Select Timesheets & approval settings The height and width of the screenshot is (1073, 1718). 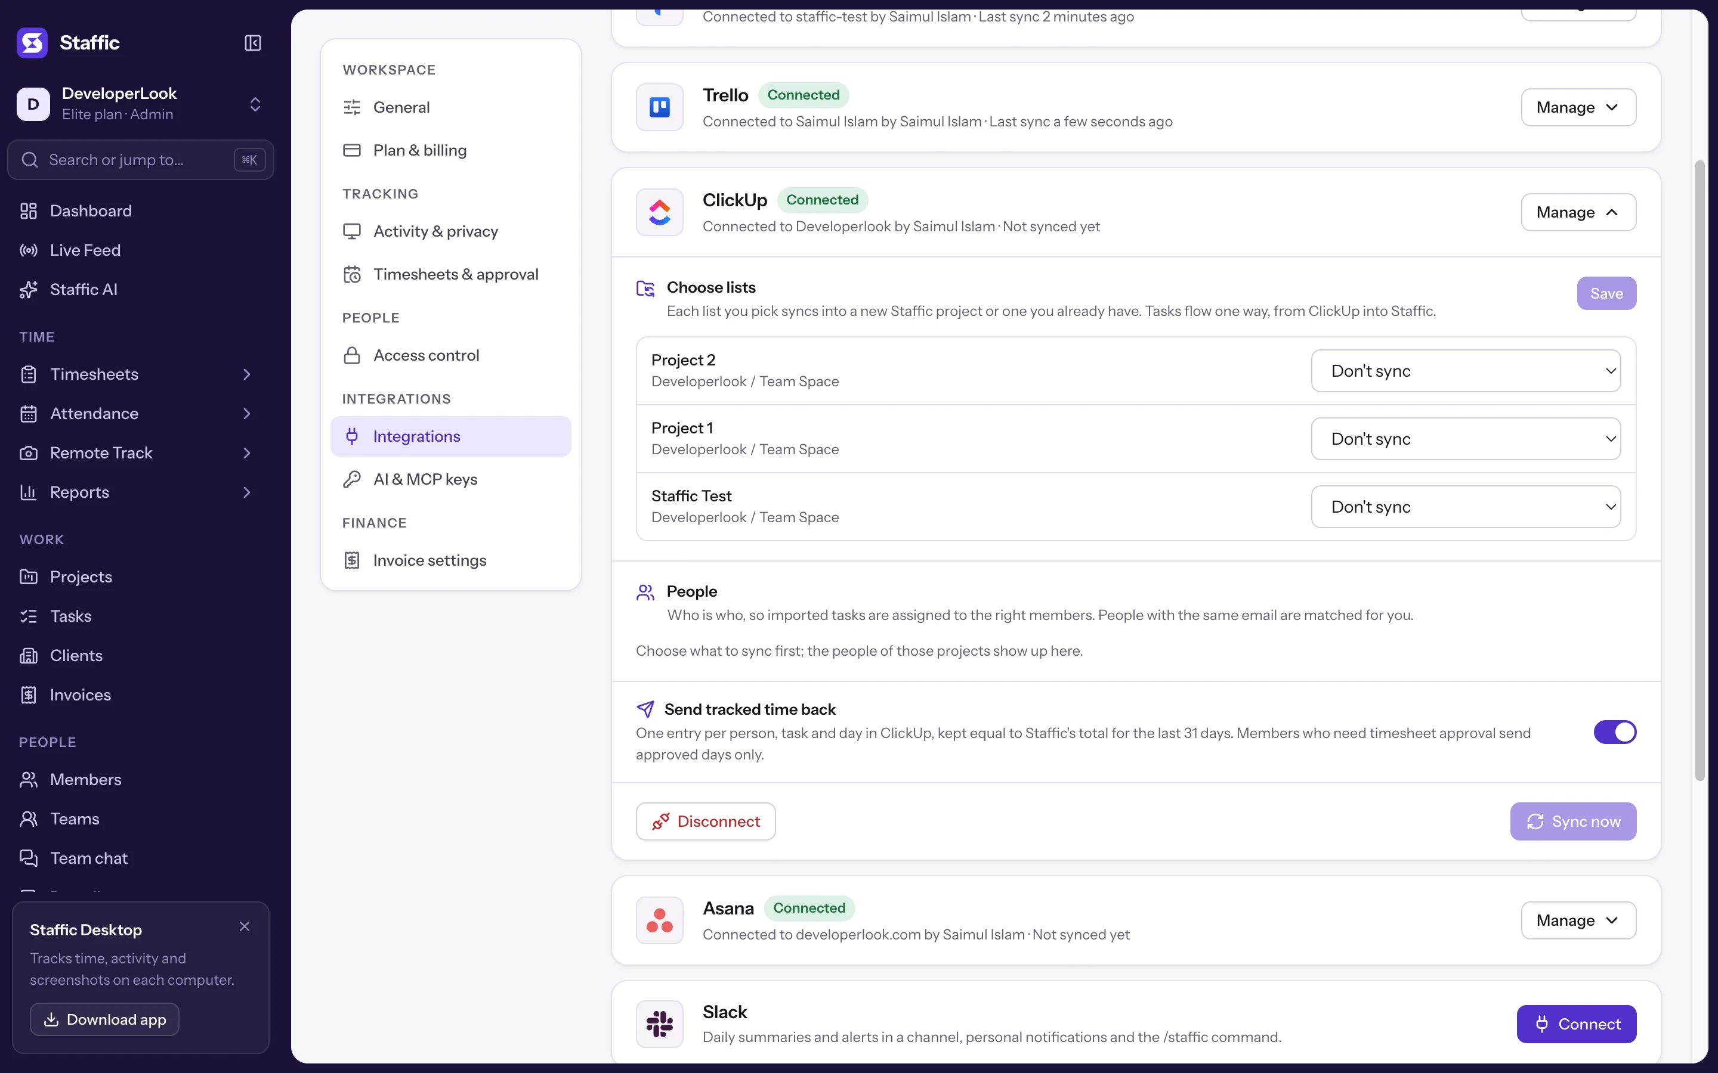tap(451, 274)
